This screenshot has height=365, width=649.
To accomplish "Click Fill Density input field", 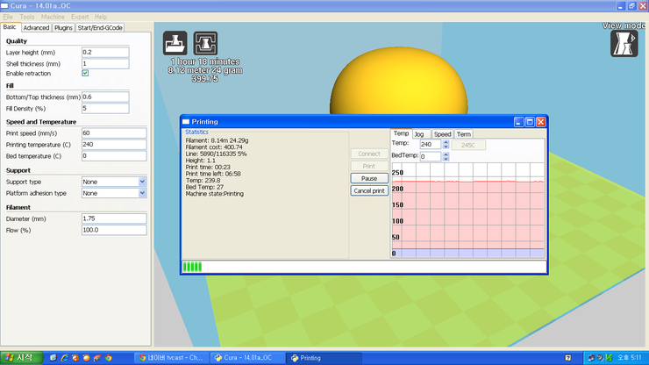I will coord(105,109).
